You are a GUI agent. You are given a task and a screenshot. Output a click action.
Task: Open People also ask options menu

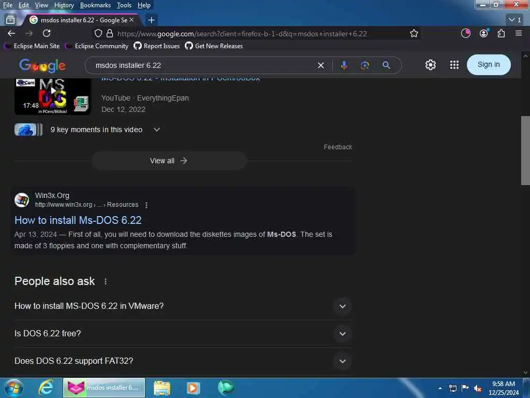click(106, 281)
